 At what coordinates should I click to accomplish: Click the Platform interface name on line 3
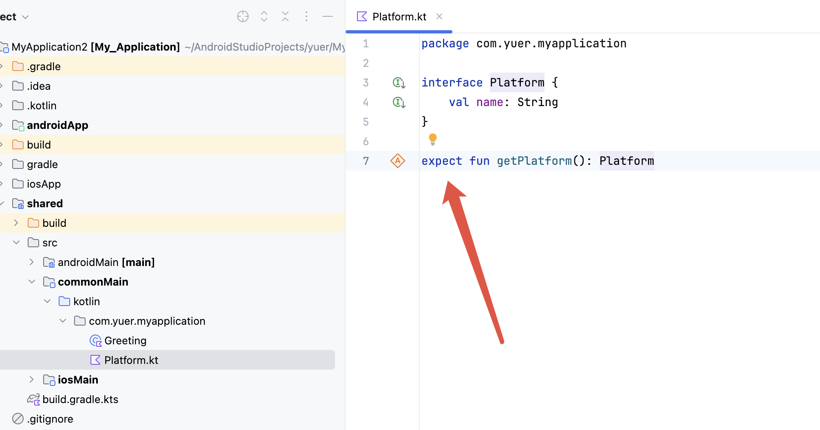click(x=517, y=82)
